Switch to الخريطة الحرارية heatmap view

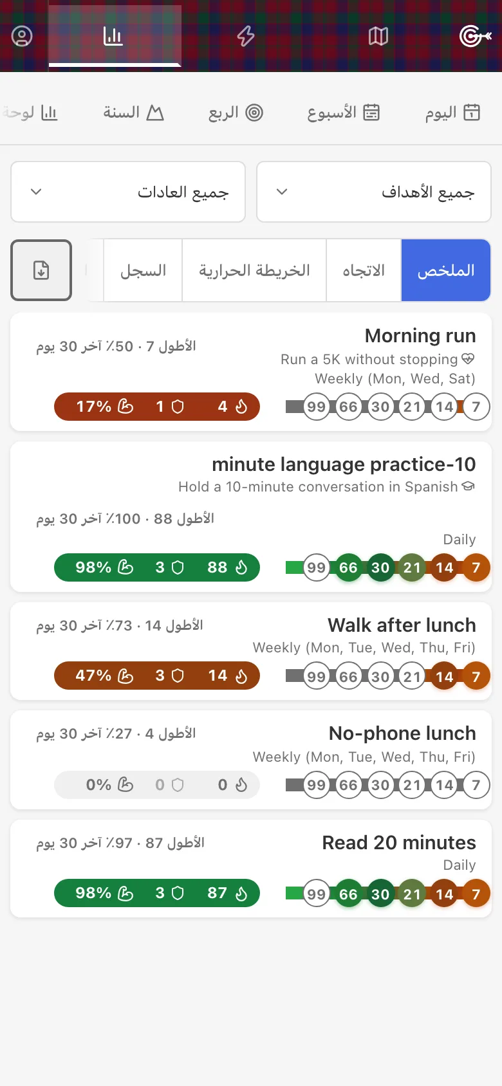(254, 270)
